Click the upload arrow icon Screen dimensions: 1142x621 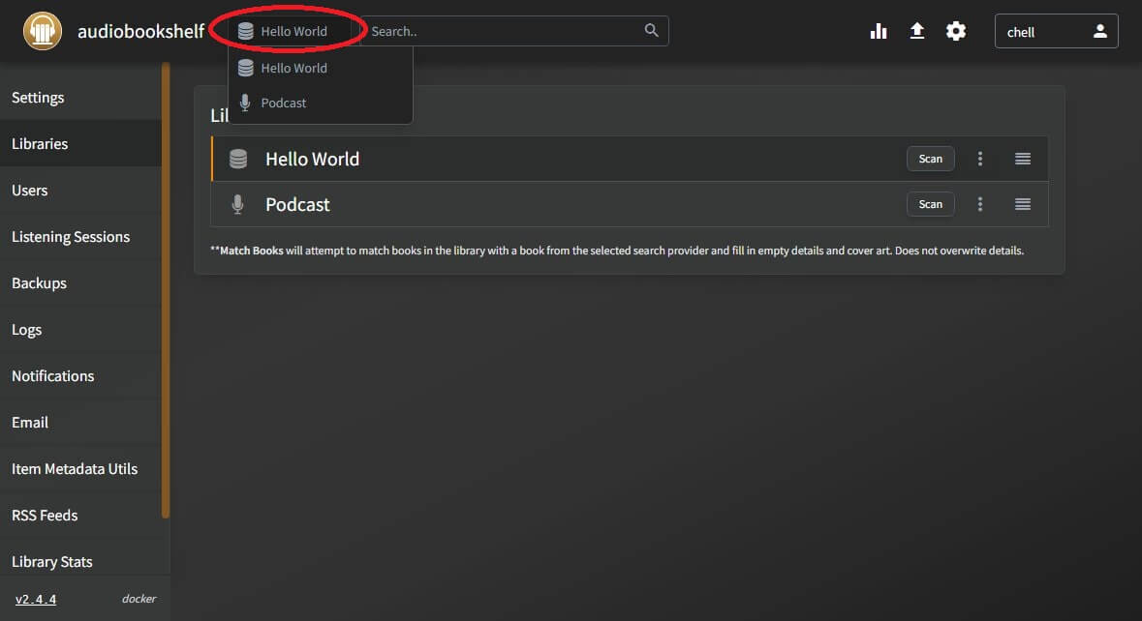[x=917, y=31]
